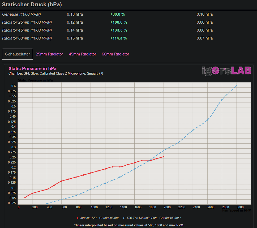This screenshot has height=228, width=257.
Task: Click the +114.3 % value
Action: 118,38
